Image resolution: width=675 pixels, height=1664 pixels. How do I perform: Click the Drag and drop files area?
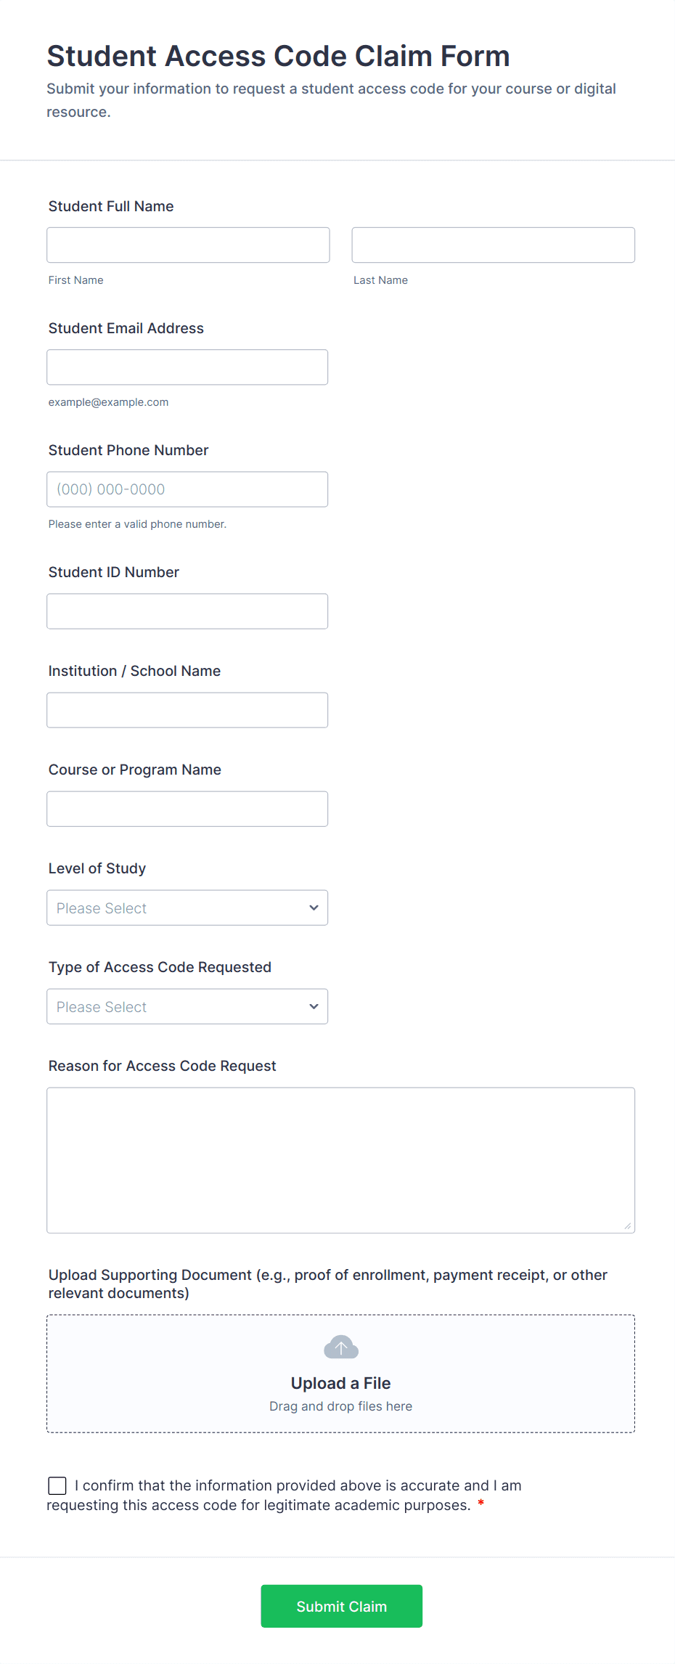[340, 1406]
